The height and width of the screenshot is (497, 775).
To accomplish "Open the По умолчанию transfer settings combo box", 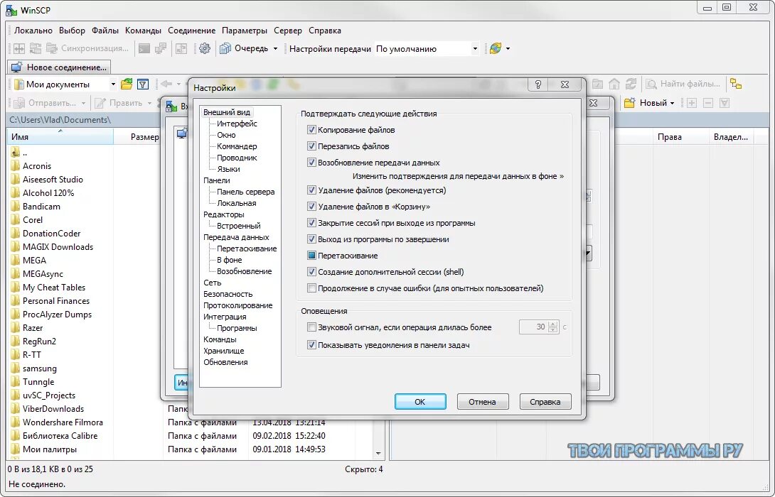I will point(427,49).
